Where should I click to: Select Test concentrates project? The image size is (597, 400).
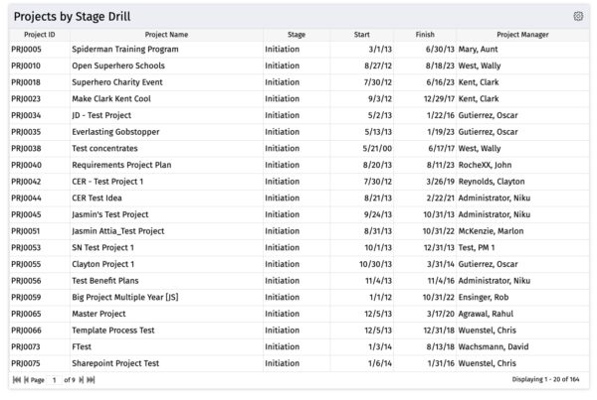point(104,149)
